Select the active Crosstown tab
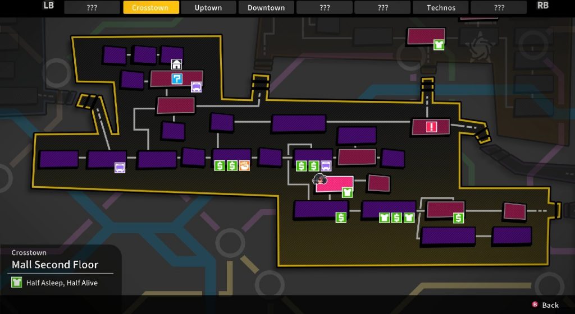 click(x=150, y=8)
